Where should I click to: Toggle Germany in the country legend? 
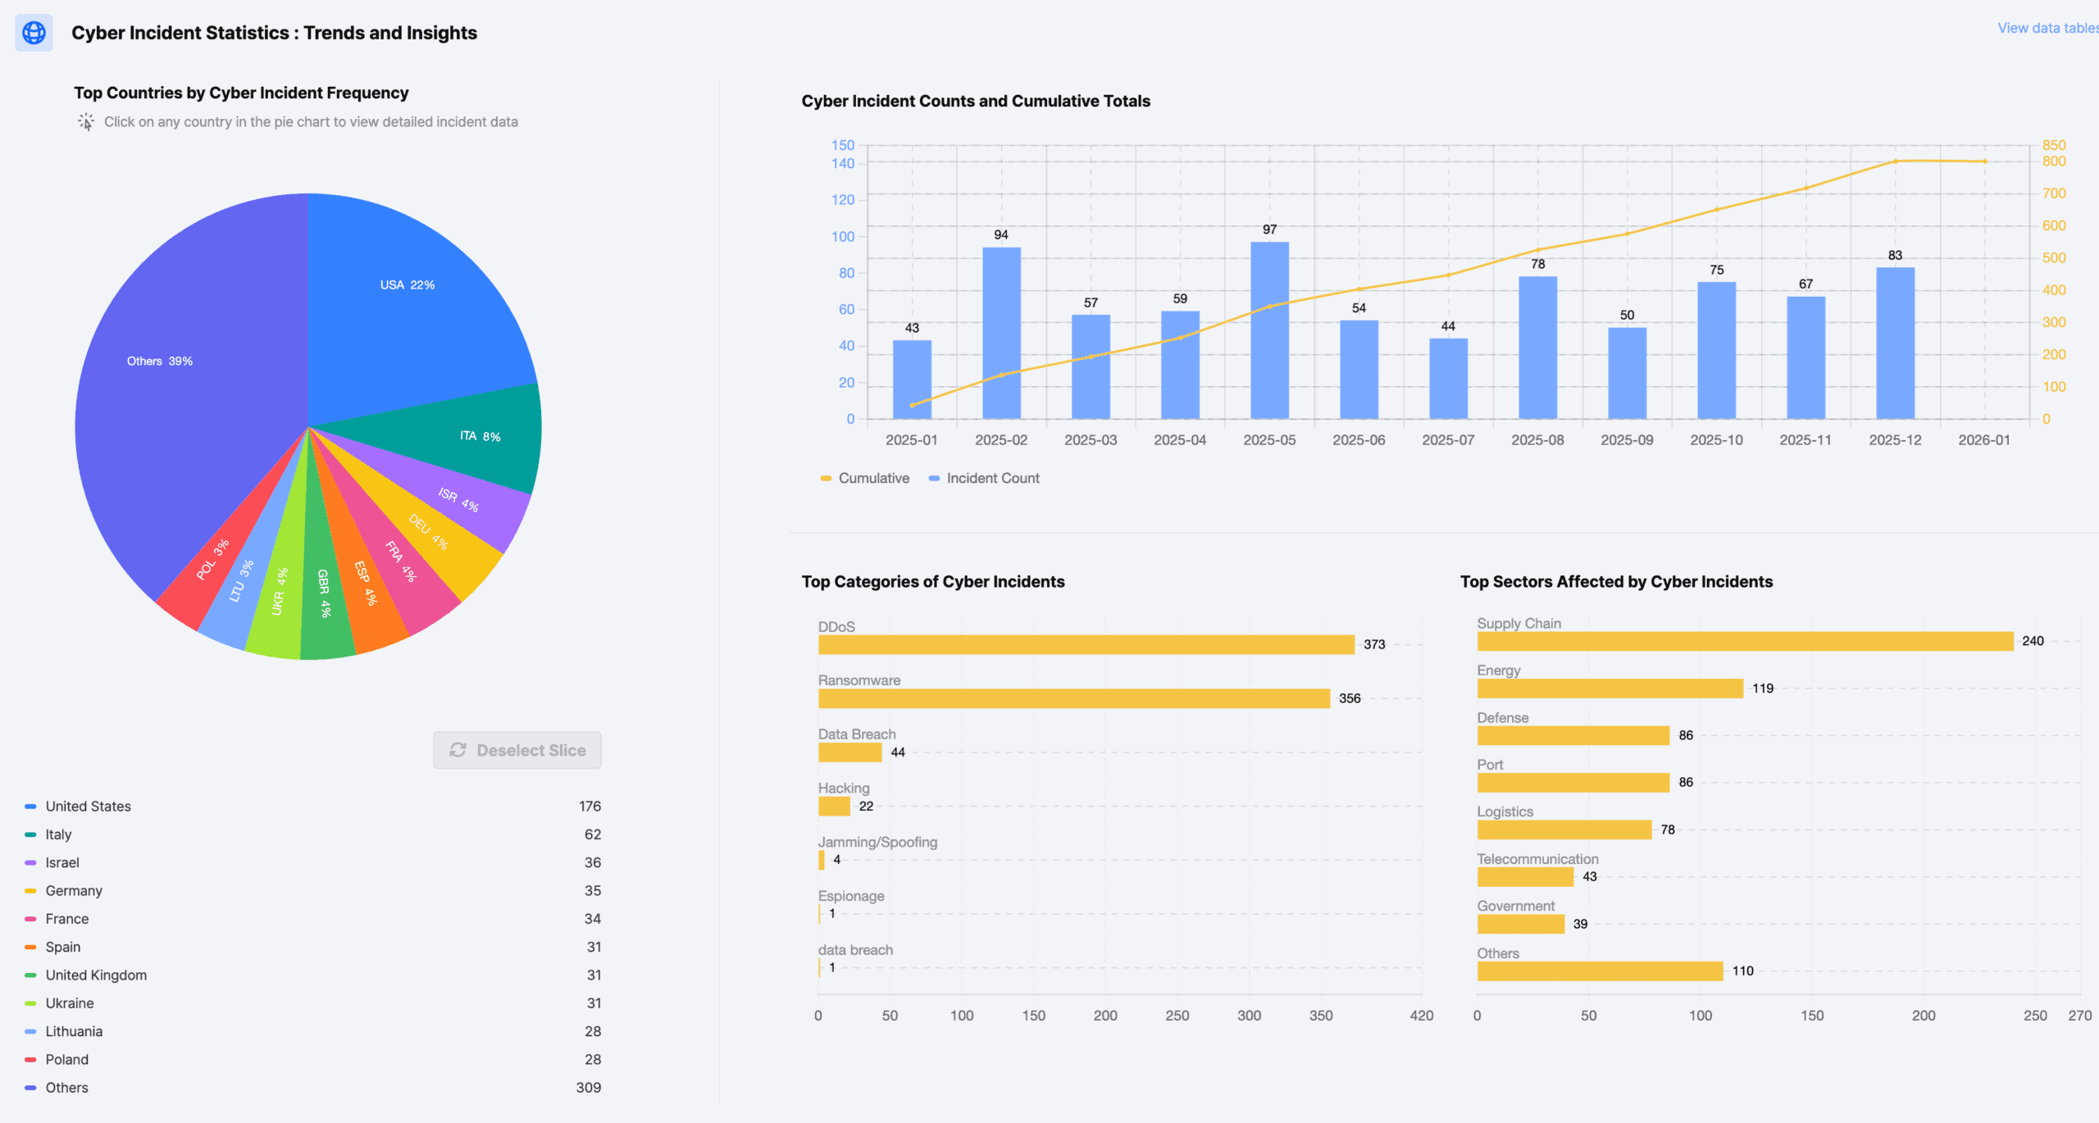(x=74, y=890)
